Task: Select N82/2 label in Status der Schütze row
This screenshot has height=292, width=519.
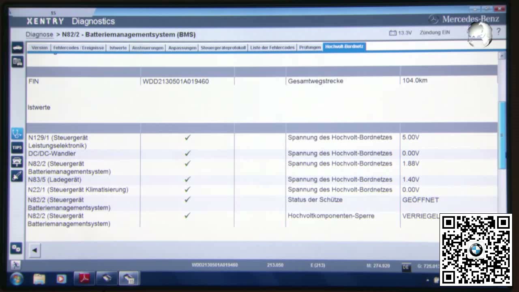Action: coord(69,204)
